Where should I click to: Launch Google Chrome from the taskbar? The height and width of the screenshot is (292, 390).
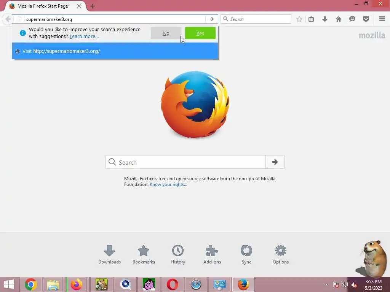[31, 284]
